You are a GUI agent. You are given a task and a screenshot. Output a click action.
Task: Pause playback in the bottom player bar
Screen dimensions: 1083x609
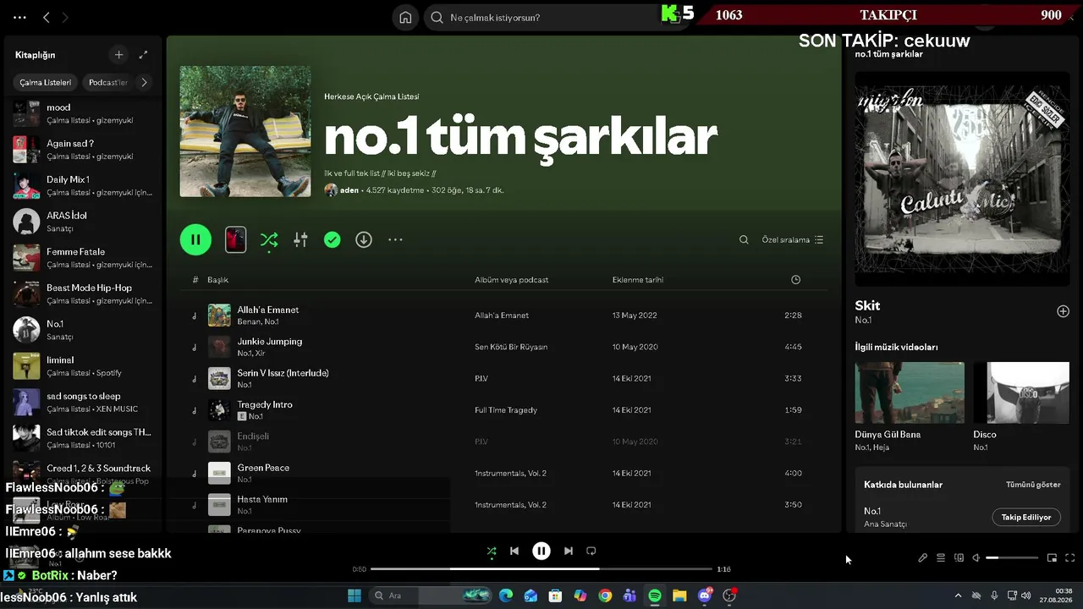coord(541,551)
